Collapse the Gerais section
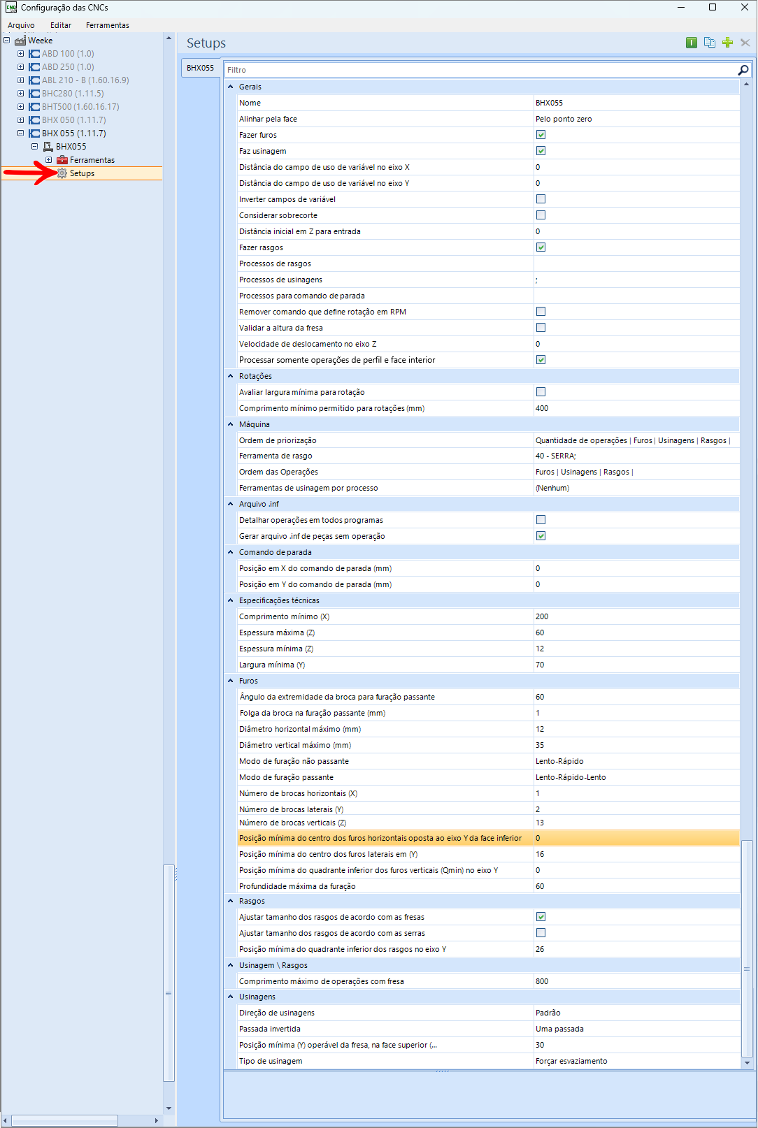Image resolution: width=758 pixels, height=1128 pixels. pos(231,87)
